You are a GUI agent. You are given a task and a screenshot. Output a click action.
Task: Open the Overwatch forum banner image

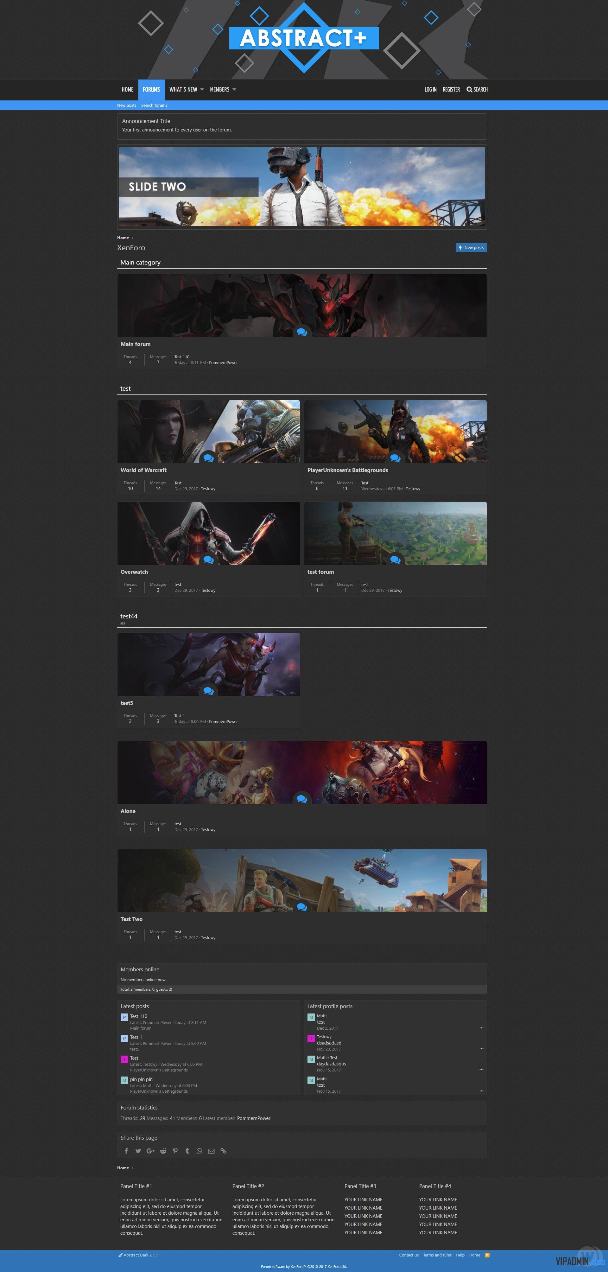[208, 533]
